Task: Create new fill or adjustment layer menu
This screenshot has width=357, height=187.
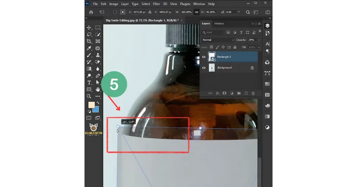Action: (x=232, y=93)
